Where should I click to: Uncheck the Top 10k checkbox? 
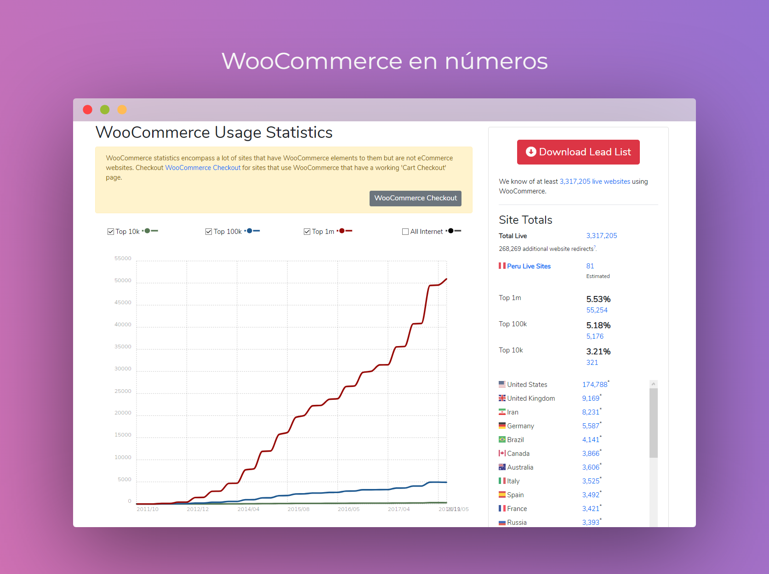click(x=111, y=232)
